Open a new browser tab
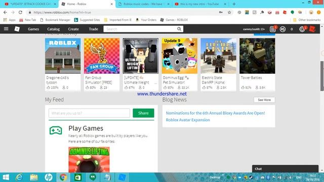This screenshot has height=182, width=324. (x=234, y=4)
